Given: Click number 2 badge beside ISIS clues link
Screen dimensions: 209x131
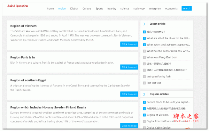Looking at the screenshot, I should 144,38.
